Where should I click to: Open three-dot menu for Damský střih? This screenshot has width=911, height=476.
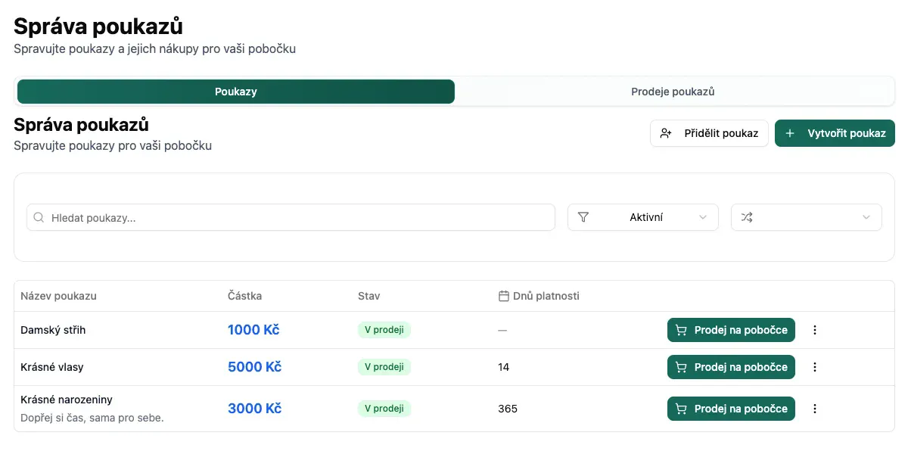coord(815,330)
